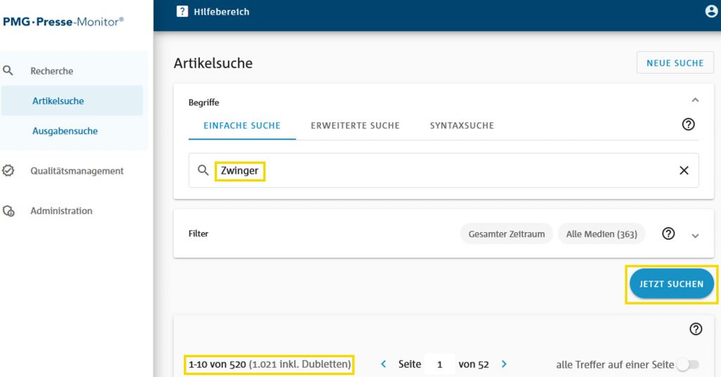
Task: Click into the search term input field
Action: (x=444, y=170)
